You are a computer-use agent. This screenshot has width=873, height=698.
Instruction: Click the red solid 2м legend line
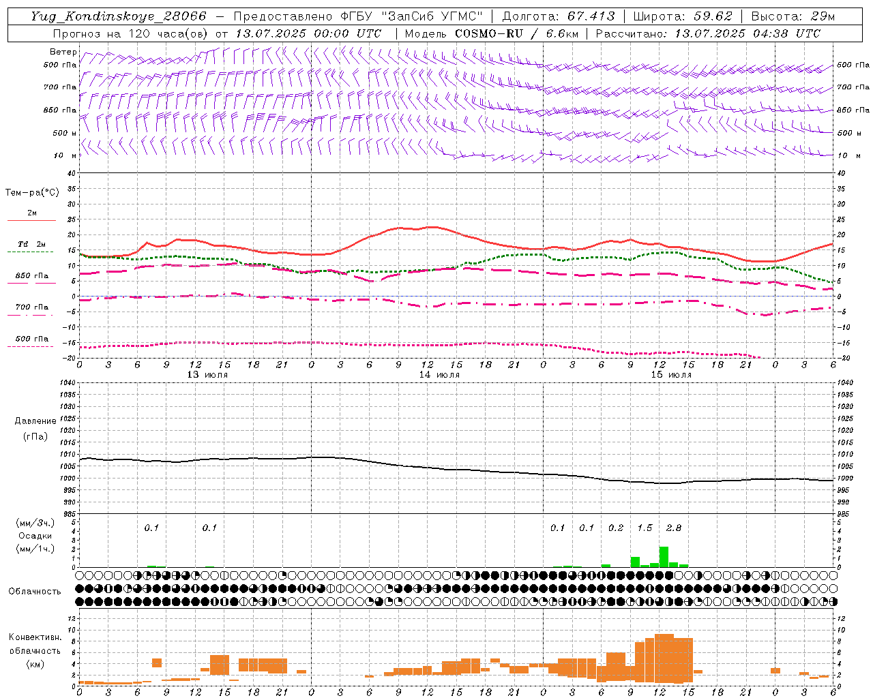pyautogui.click(x=31, y=220)
